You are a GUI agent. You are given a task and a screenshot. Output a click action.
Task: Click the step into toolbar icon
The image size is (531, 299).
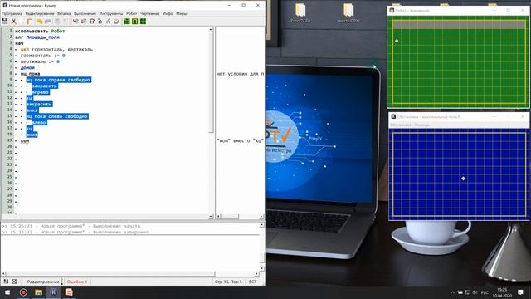[x=100, y=22]
